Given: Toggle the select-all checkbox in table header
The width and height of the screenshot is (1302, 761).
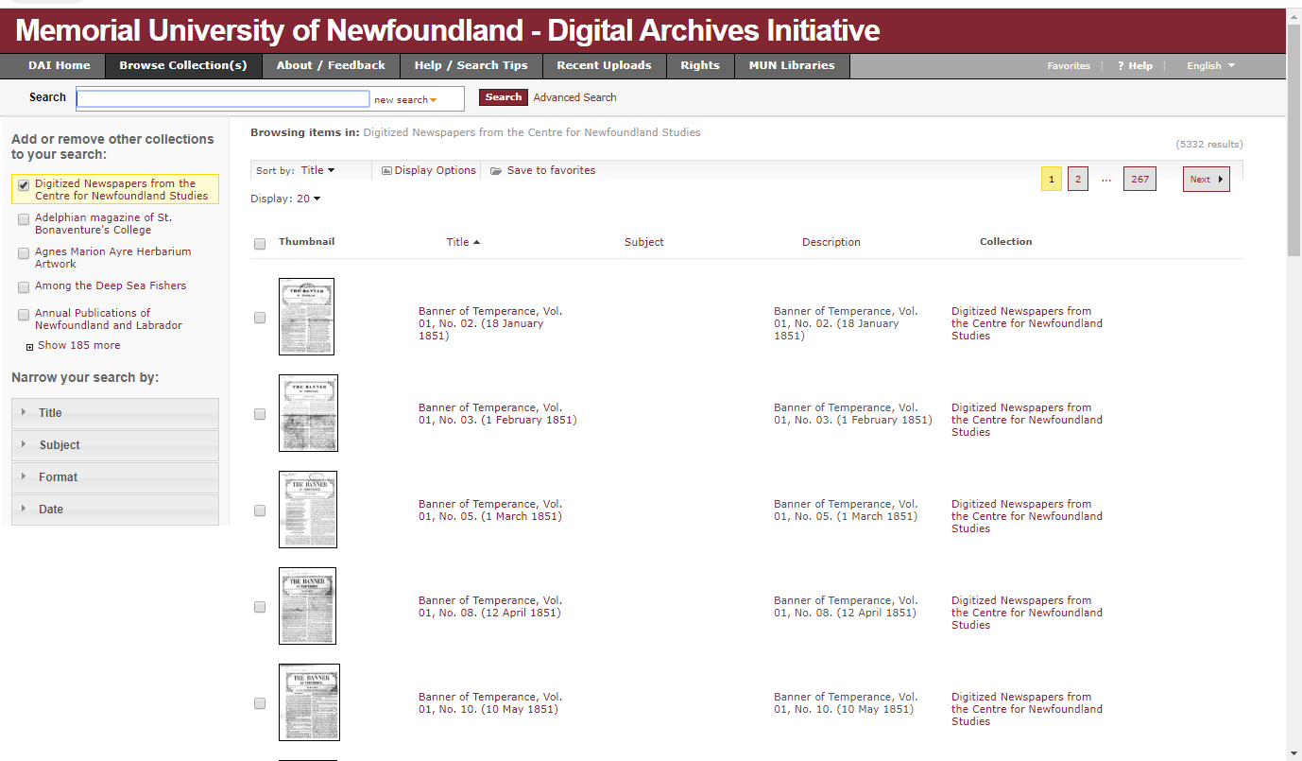Looking at the screenshot, I should click(x=260, y=244).
